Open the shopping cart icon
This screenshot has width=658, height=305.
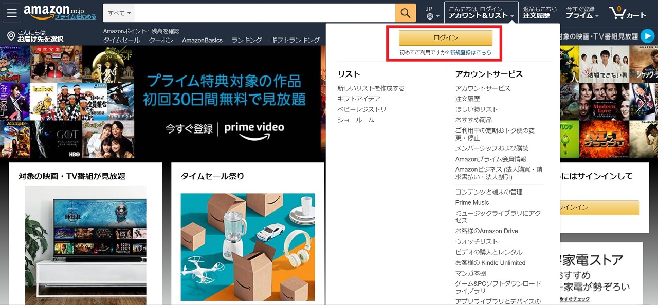[616, 13]
